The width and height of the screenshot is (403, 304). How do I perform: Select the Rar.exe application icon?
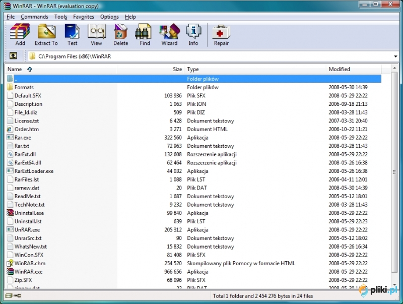point(10,137)
